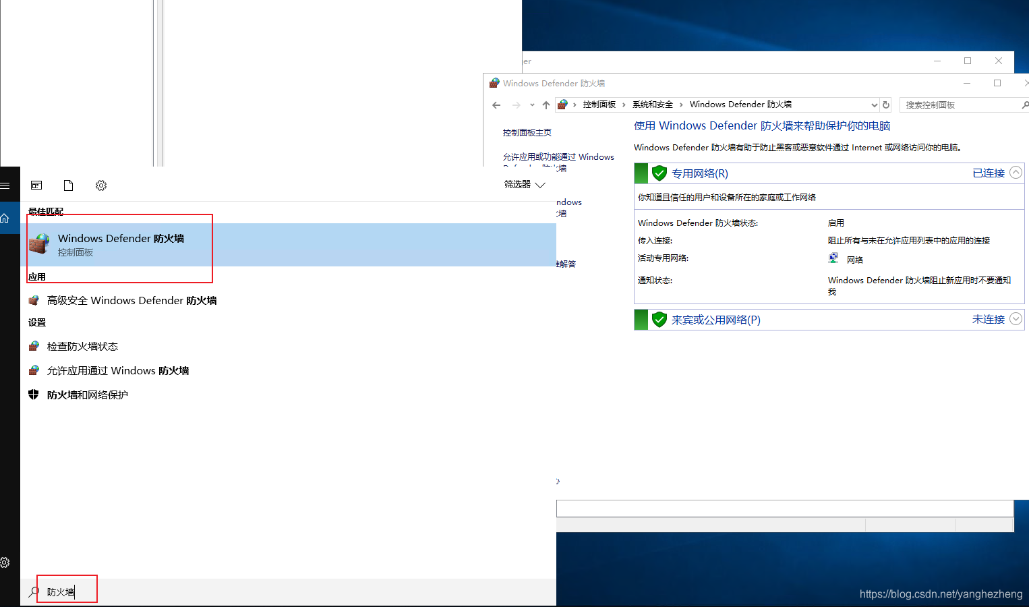Viewport: 1029px width, 607px height.
Task: Click the 已连接 status text
Action: [x=989, y=173]
